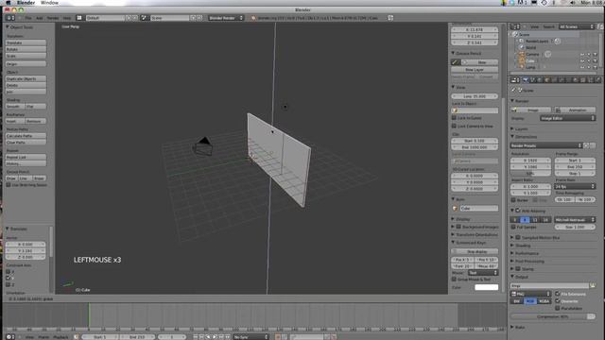Toggle Camera visibility eye in outliner

pos(582,55)
